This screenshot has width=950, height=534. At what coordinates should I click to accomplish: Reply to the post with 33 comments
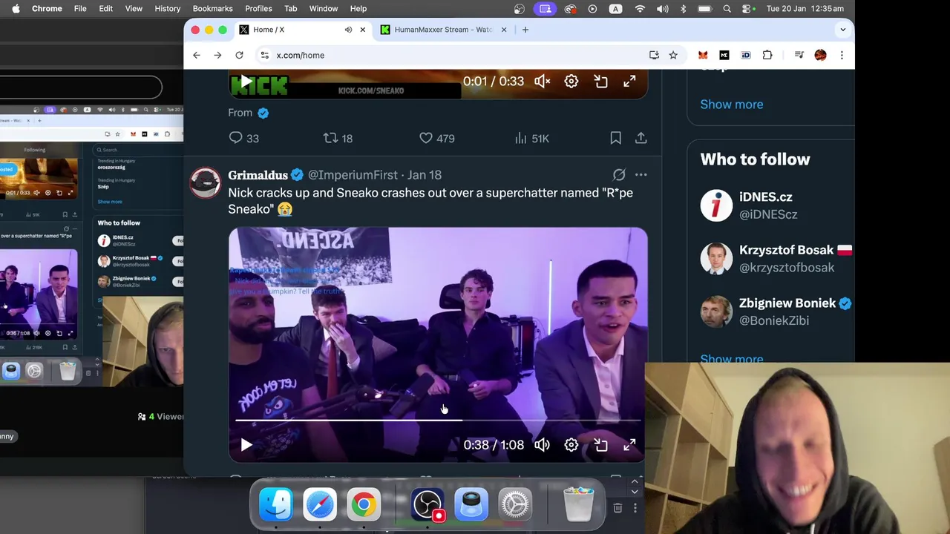click(243, 138)
